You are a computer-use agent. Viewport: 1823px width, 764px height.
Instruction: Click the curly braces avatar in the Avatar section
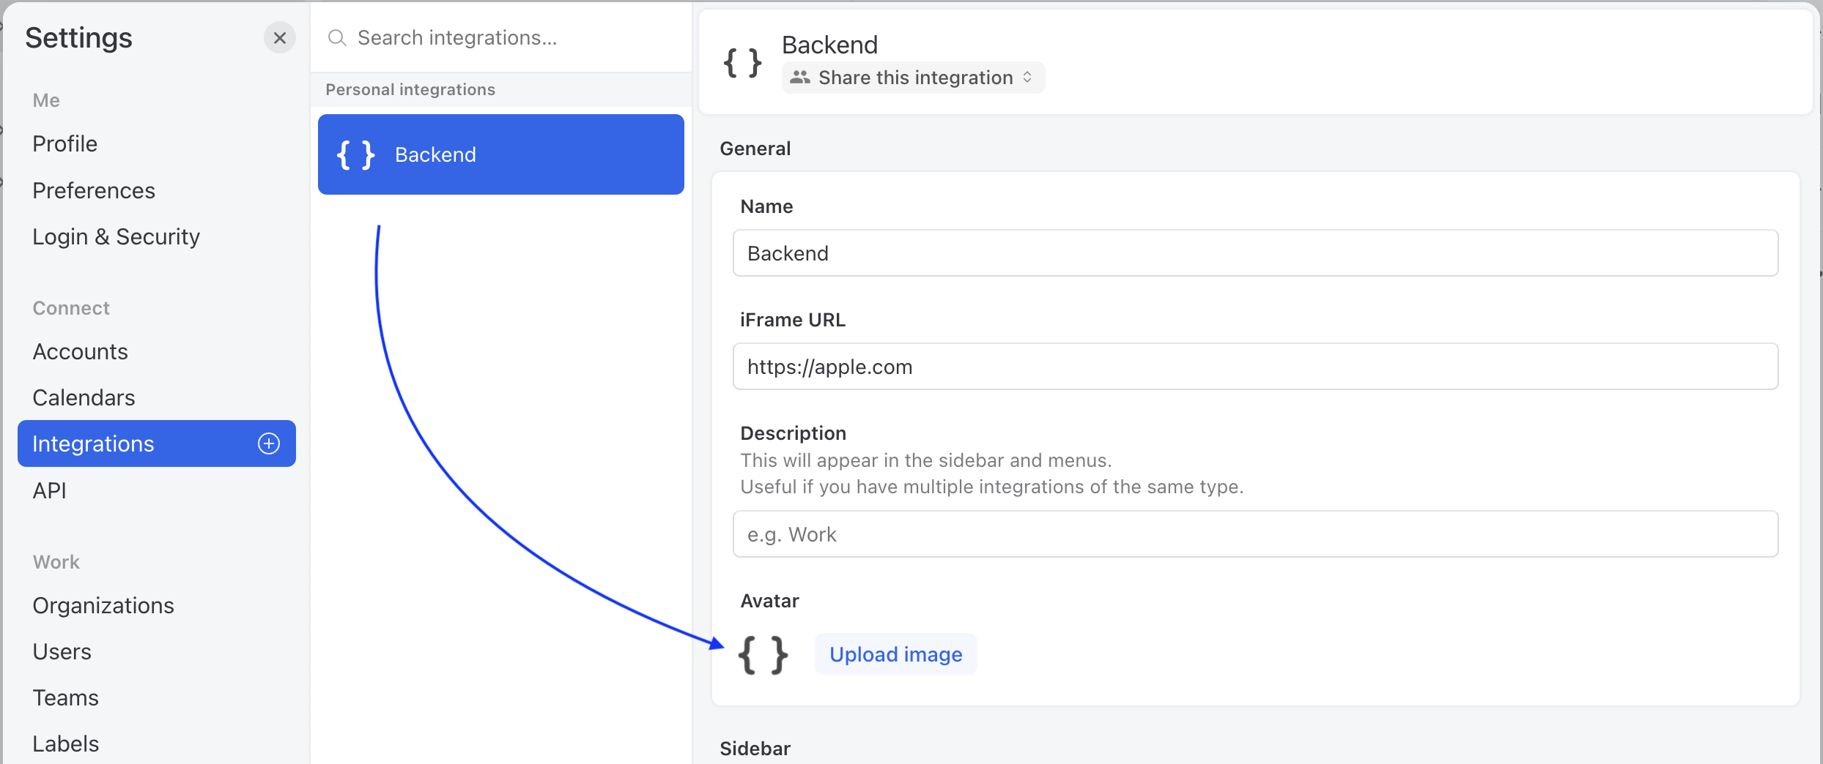[x=764, y=654]
